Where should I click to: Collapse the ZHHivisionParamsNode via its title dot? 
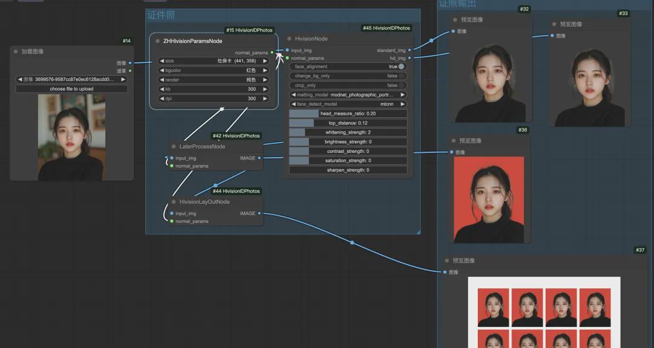pos(157,41)
